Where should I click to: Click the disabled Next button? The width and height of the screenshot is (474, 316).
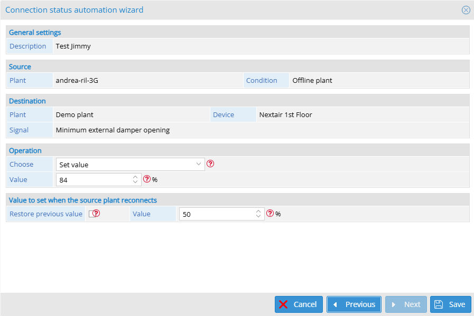point(406,304)
